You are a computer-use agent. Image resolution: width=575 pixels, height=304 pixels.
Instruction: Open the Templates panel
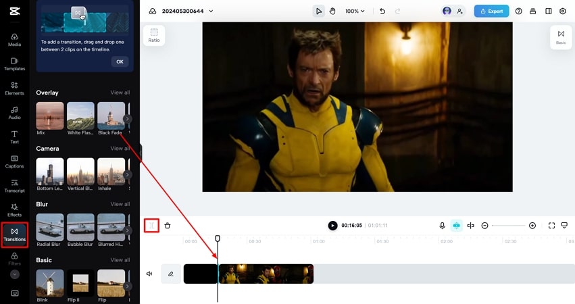[x=14, y=64]
